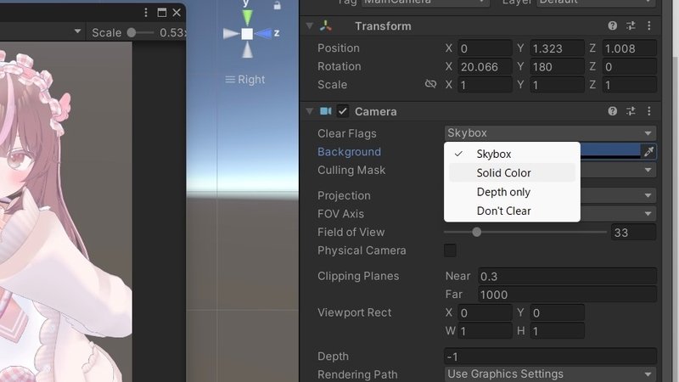Edit Scale Z field
The width and height of the screenshot is (679, 382).
pos(629,85)
